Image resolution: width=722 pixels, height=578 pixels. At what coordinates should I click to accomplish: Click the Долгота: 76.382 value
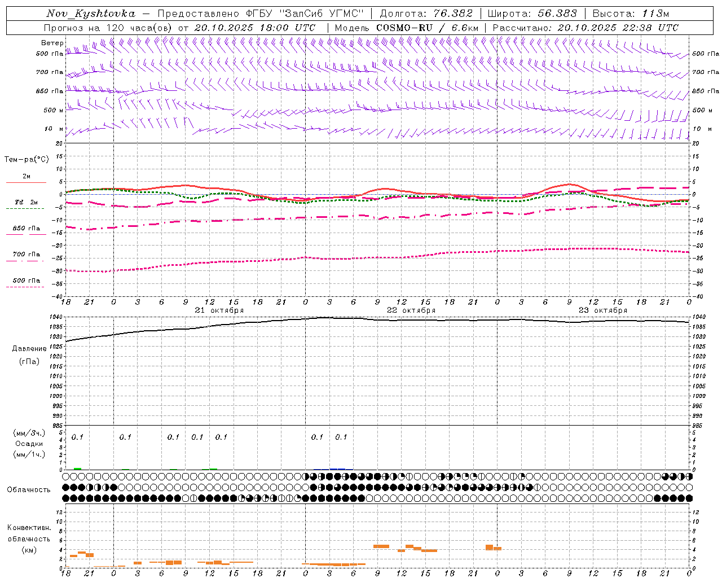[426, 14]
